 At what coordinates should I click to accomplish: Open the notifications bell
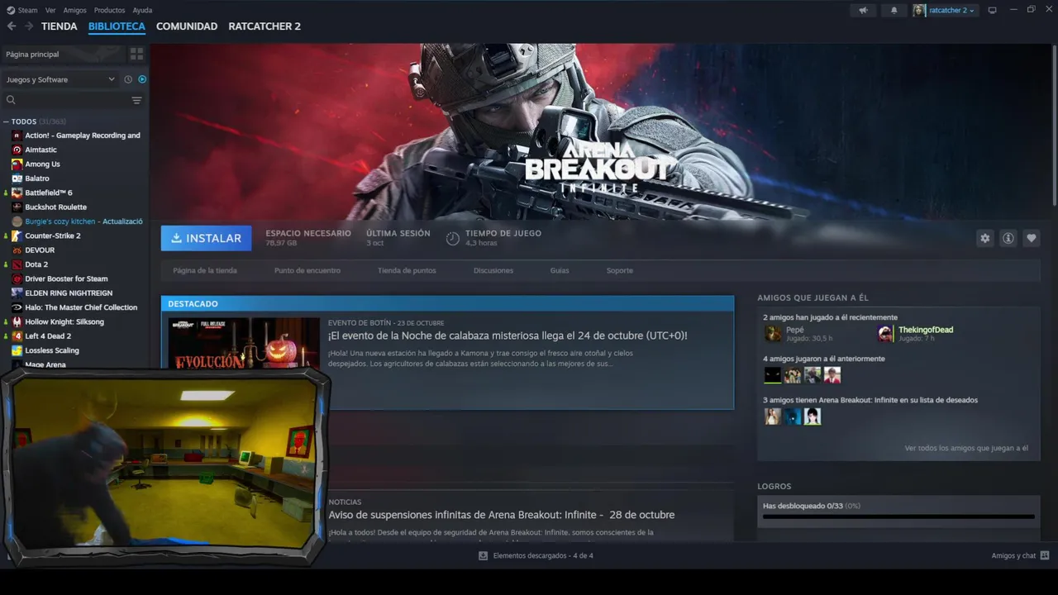tap(894, 10)
